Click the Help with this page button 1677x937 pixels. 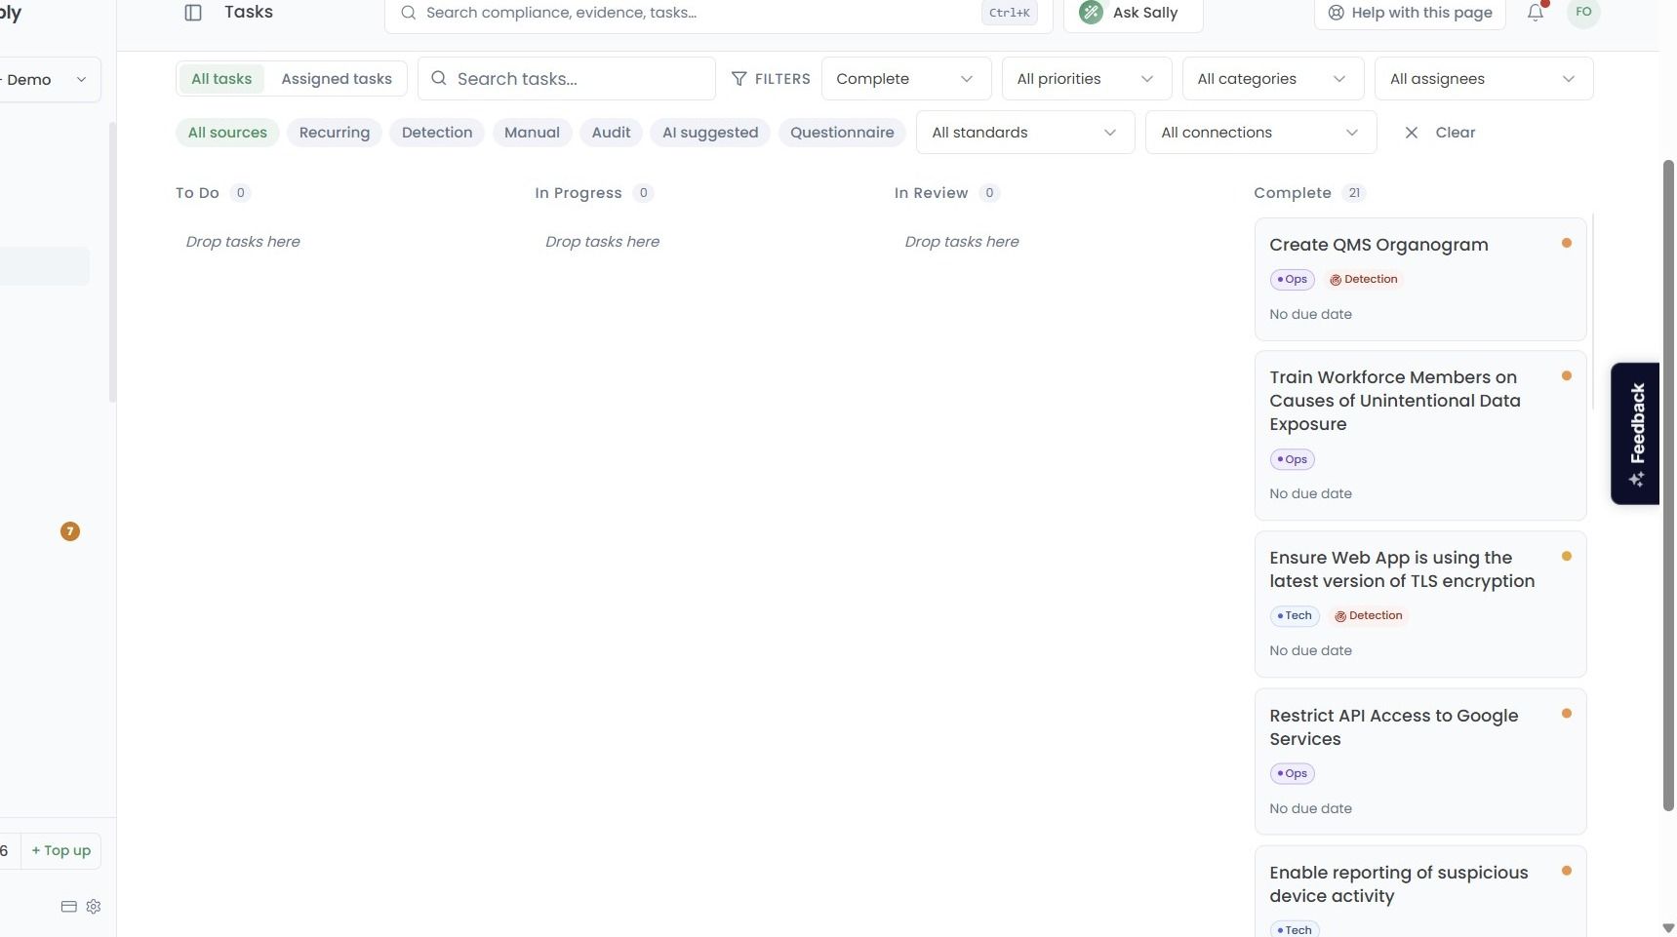(1410, 13)
